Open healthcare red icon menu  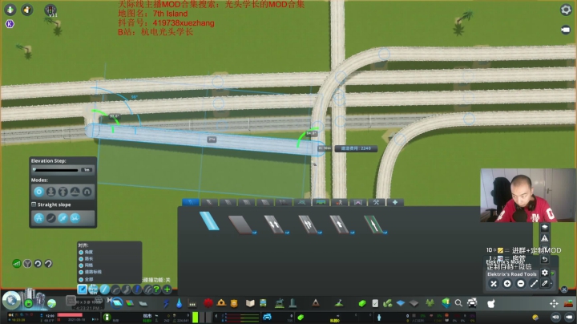pyautogui.click(x=208, y=303)
